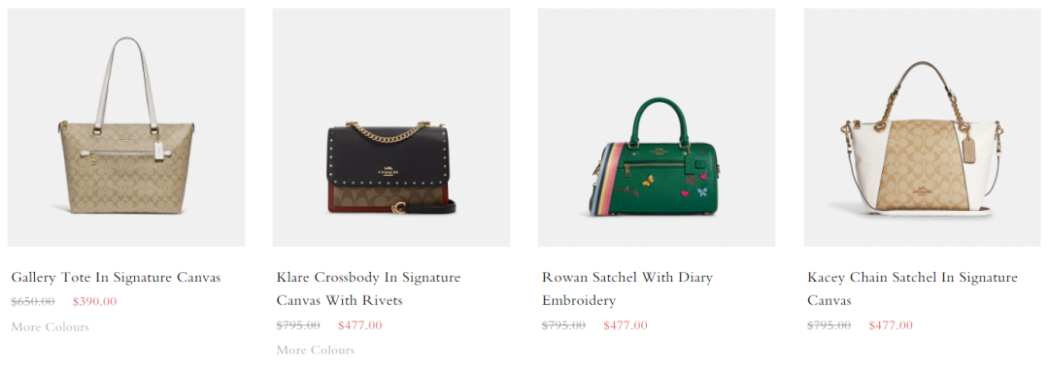
Task: Open Rowan Satchel With Diary Embroidery title
Action: [627, 289]
